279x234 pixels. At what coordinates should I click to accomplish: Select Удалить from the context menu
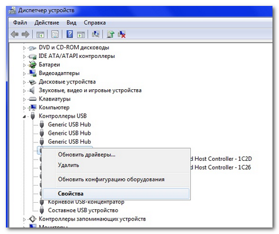tap(68, 165)
